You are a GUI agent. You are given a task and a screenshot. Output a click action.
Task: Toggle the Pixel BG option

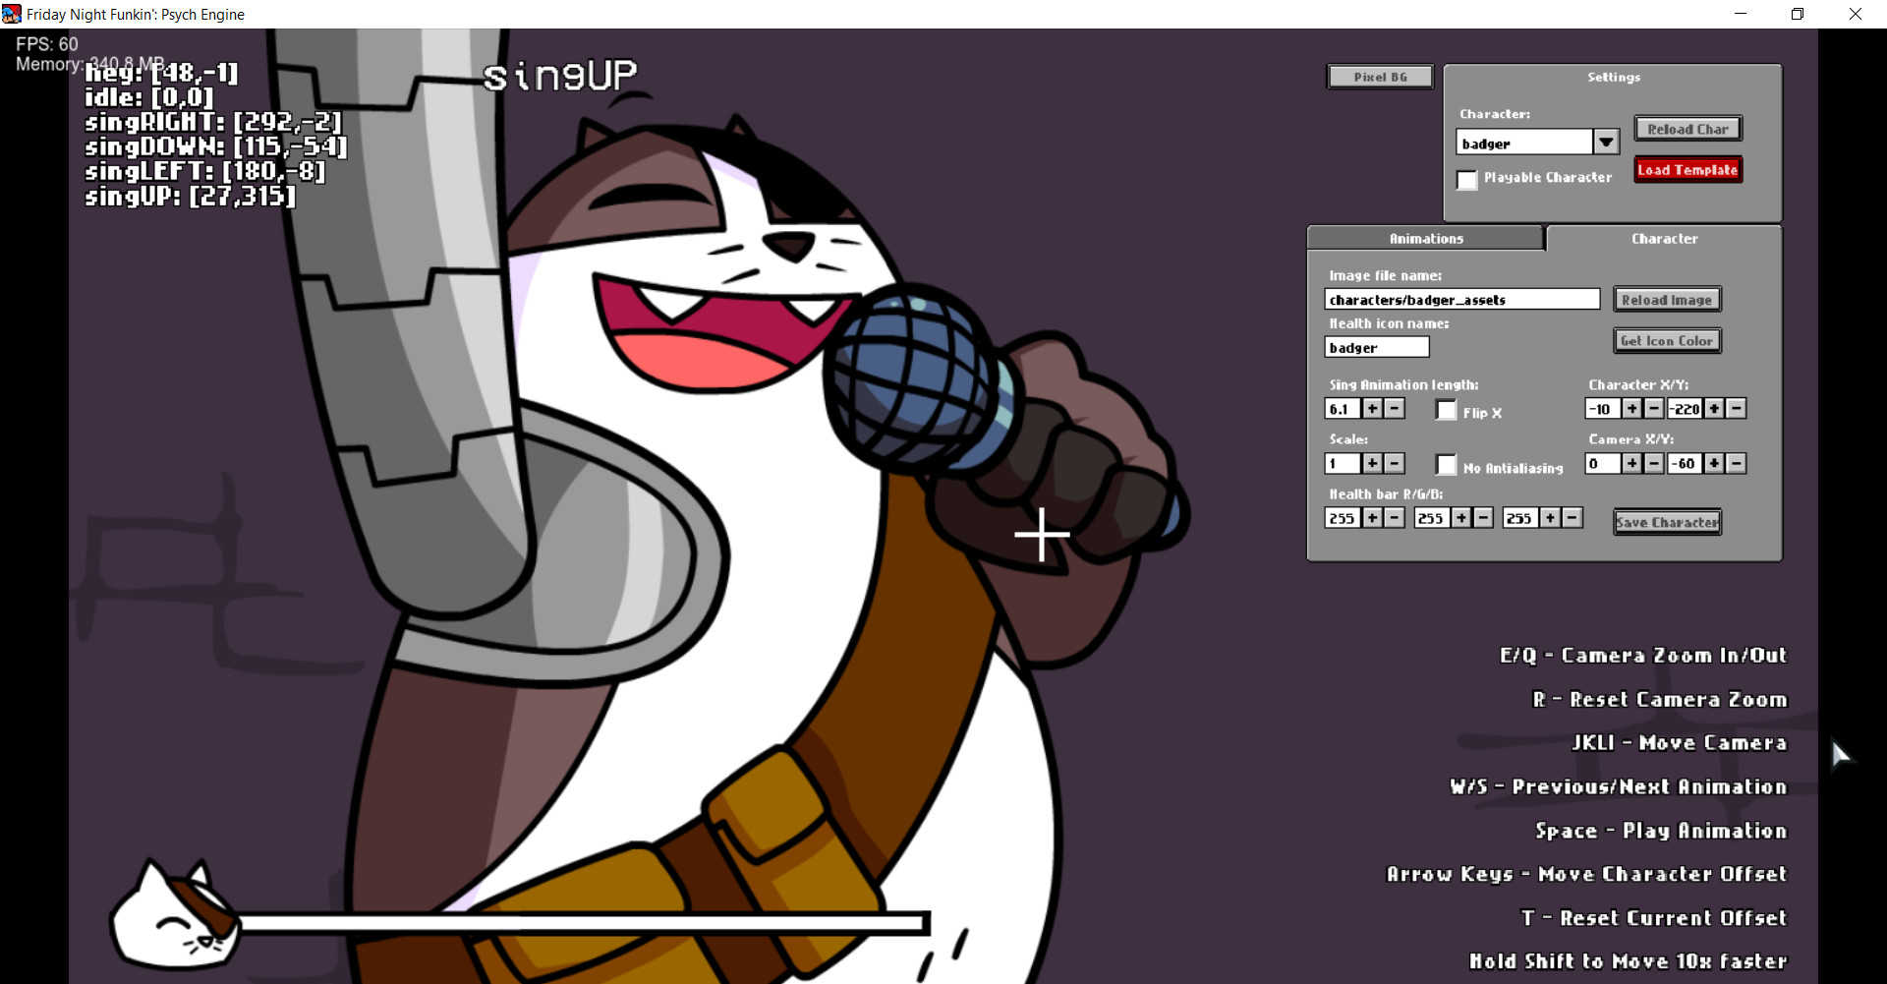[1379, 76]
